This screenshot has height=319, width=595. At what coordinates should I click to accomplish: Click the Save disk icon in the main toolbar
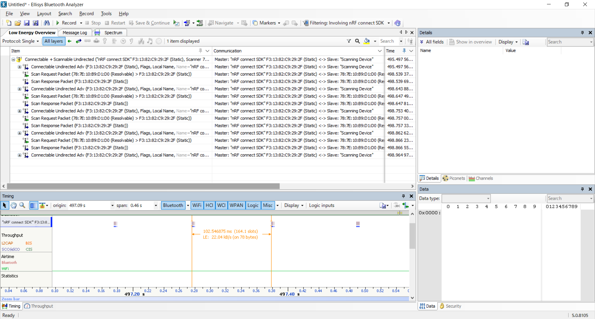pyautogui.click(x=27, y=23)
